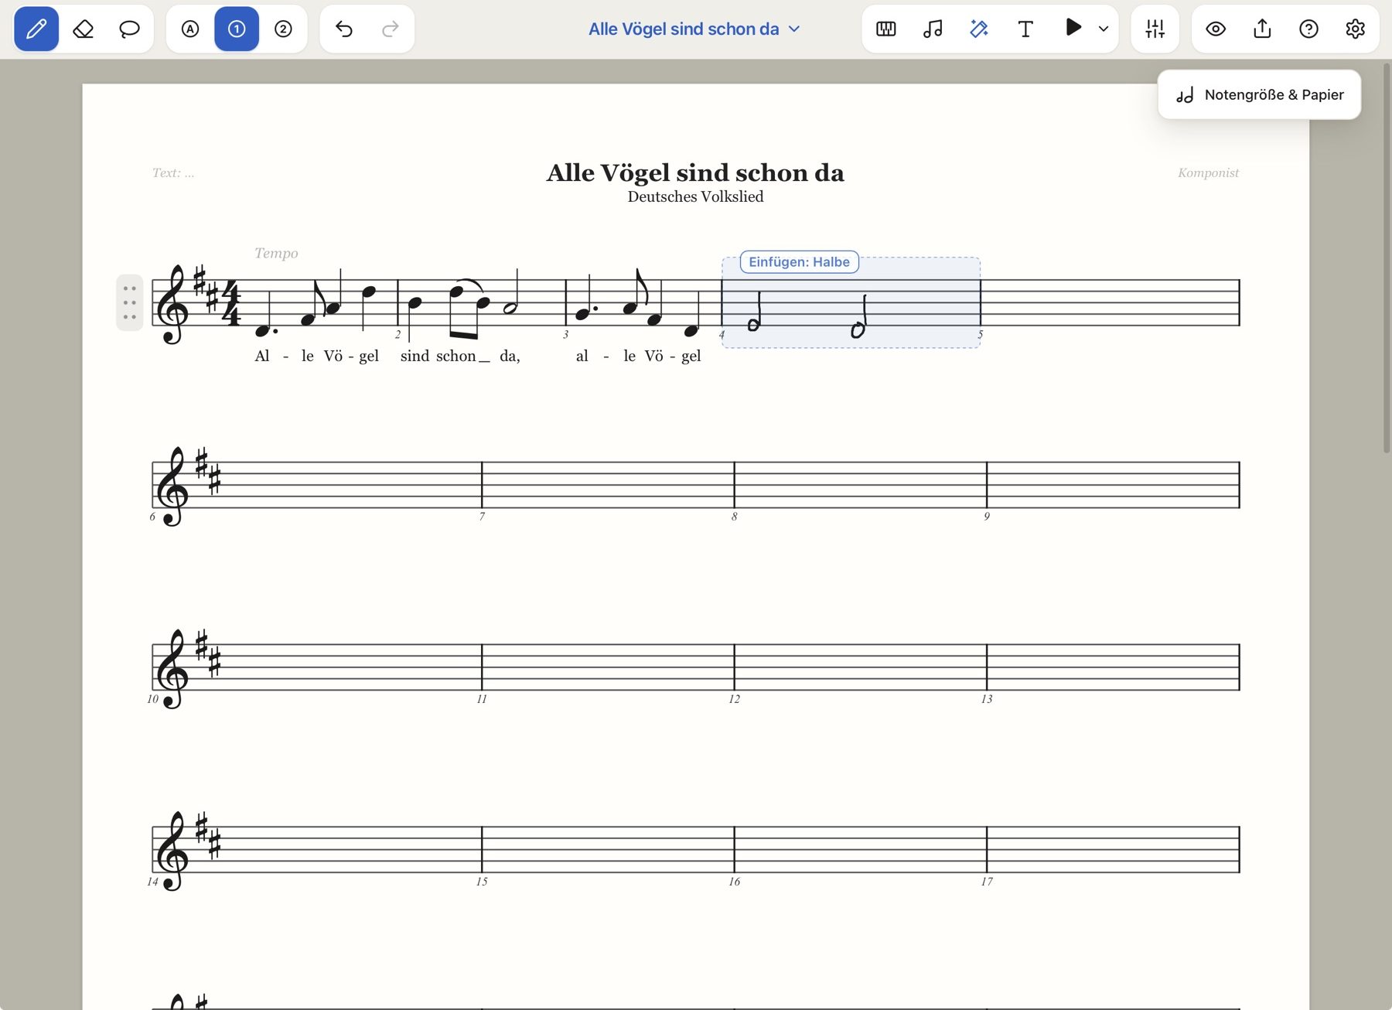Toggle the eye view options
The height and width of the screenshot is (1010, 1392).
point(1216,29)
